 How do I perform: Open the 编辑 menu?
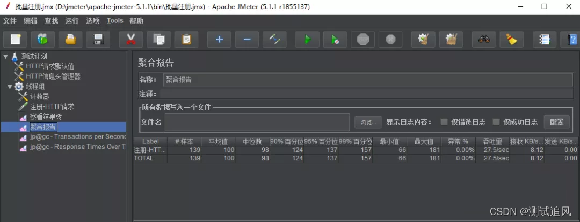tap(30, 21)
